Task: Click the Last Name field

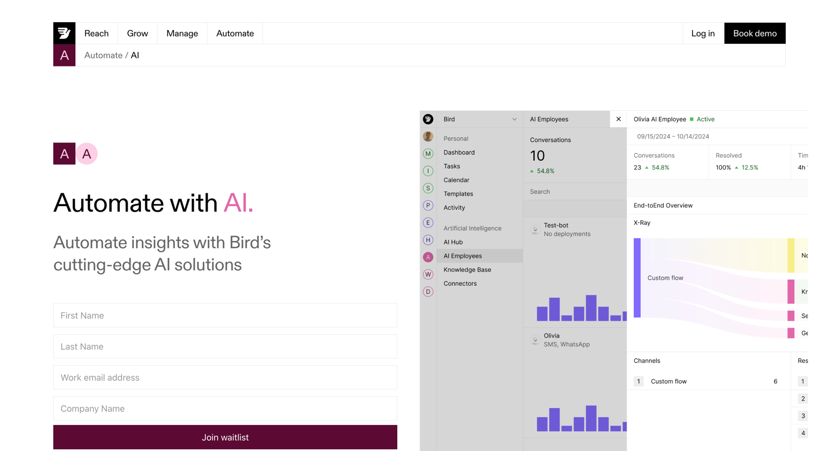Action: pyautogui.click(x=225, y=346)
